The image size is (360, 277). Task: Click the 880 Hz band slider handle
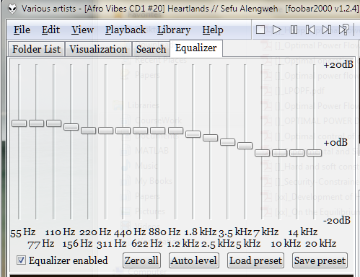pos(158,131)
